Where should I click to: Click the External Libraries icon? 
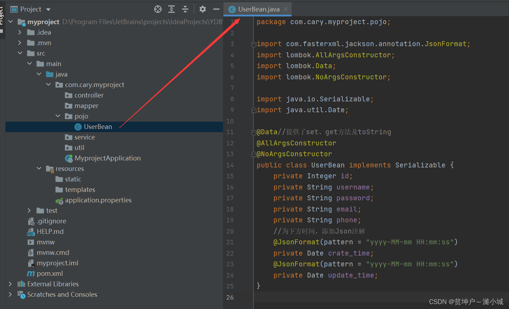click(x=21, y=284)
